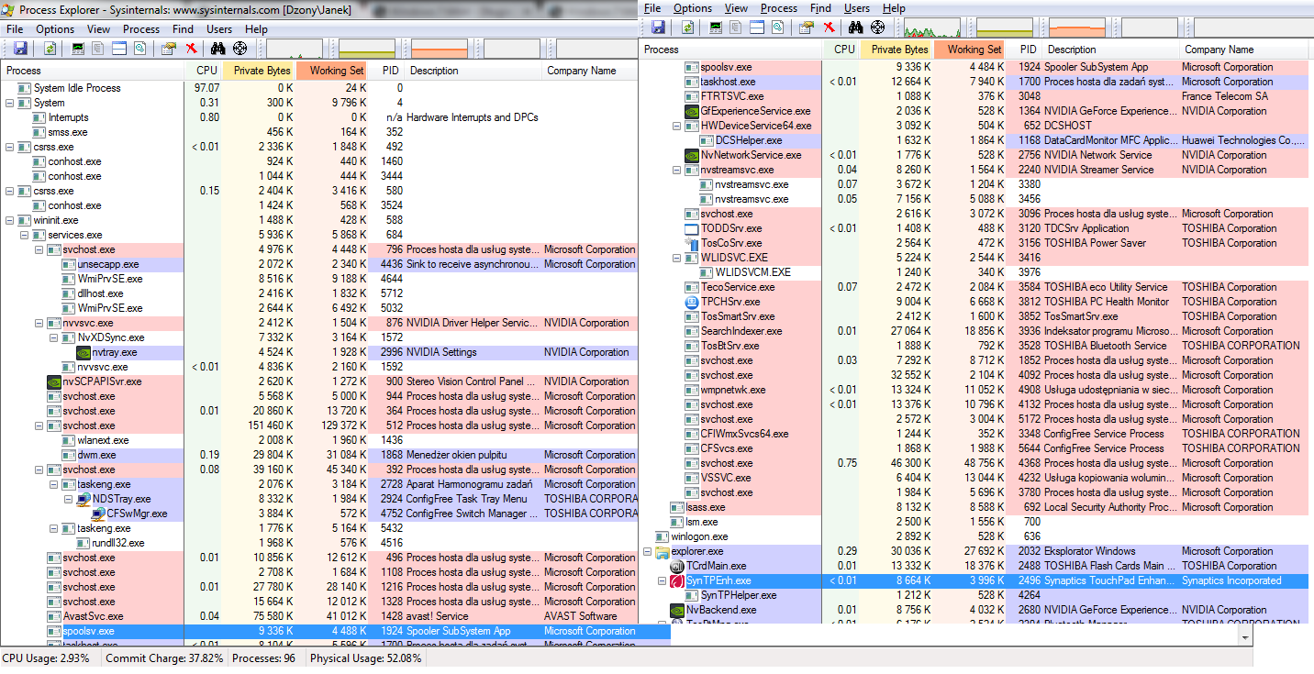This screenshot has height=674, width=1314.
Task: Open System Information from right window toolbar
Action: tap(716, 28)
